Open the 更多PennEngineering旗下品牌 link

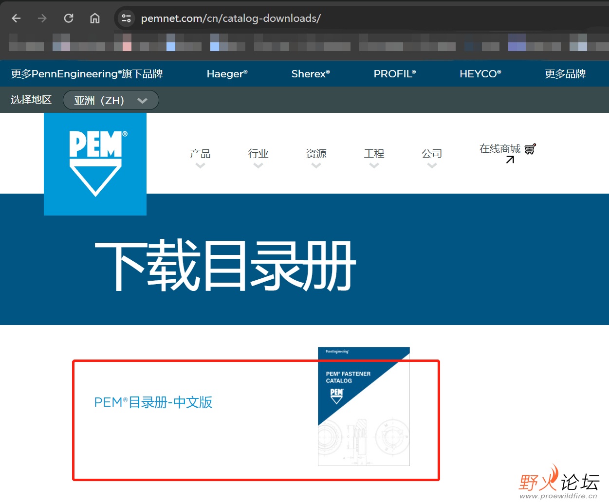click(87, 74)
